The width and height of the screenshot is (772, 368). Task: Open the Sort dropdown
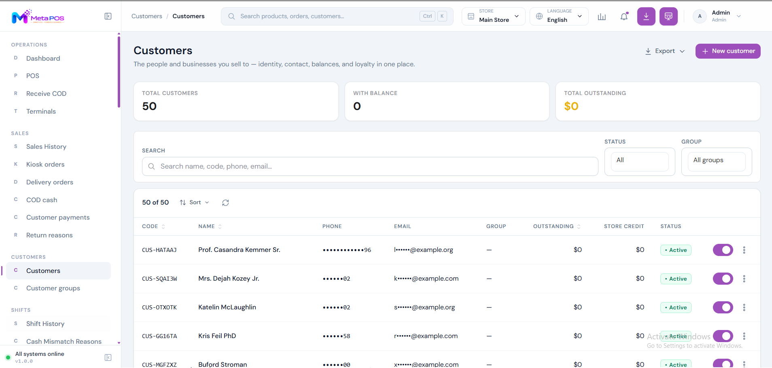[195, 203]
